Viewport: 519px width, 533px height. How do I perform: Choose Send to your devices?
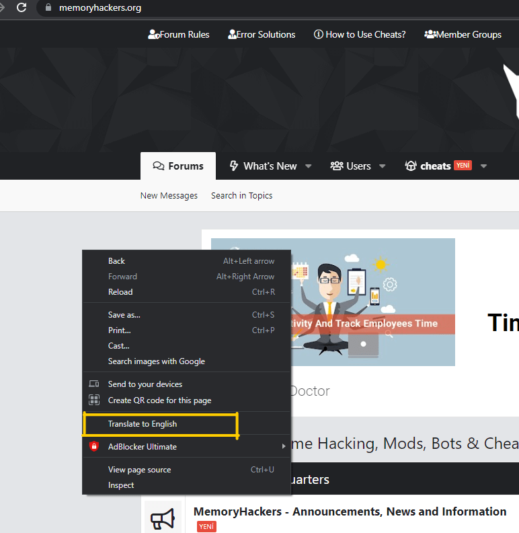187,384
